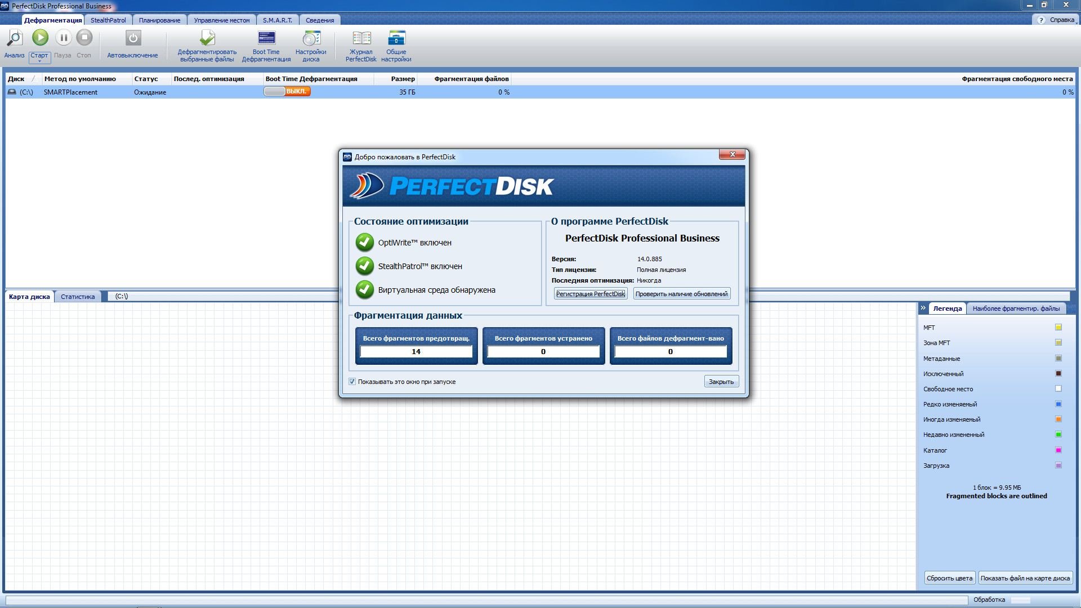Click Проверить наличие обновлений button

[682, 294]
